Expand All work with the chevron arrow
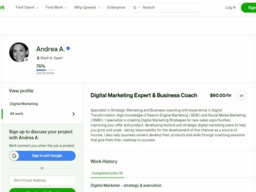Viewport: 256px width, 192px height. point(74,114)
